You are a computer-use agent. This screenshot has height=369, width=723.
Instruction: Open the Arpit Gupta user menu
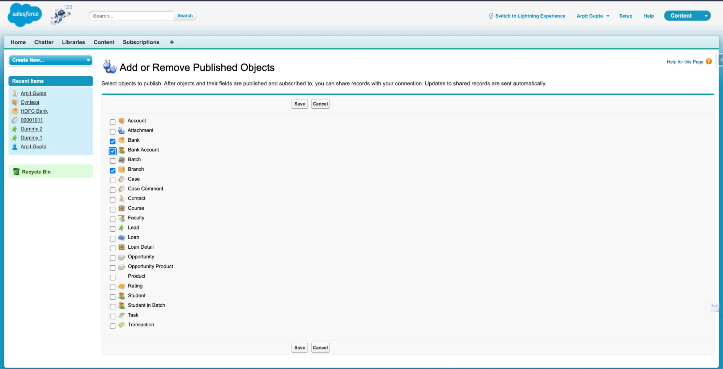pos(592,16)
